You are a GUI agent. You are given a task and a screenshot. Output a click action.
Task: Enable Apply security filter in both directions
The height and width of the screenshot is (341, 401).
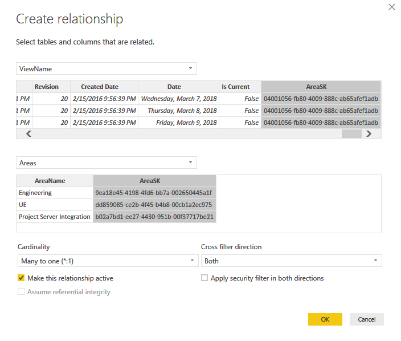coord(204,278)
